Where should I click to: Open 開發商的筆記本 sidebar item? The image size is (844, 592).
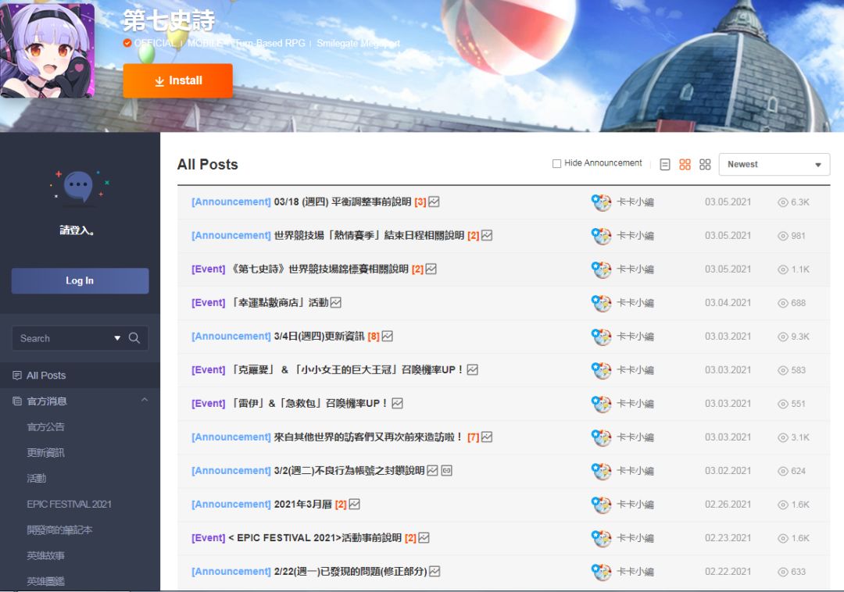(59, 530)
